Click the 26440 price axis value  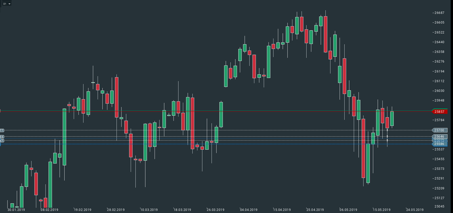coord(440,42)
